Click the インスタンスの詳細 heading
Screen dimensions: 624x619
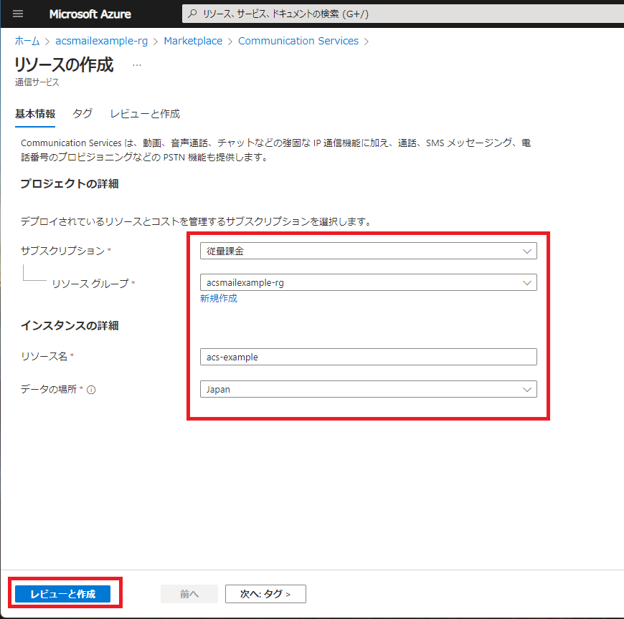click(70, 325)
